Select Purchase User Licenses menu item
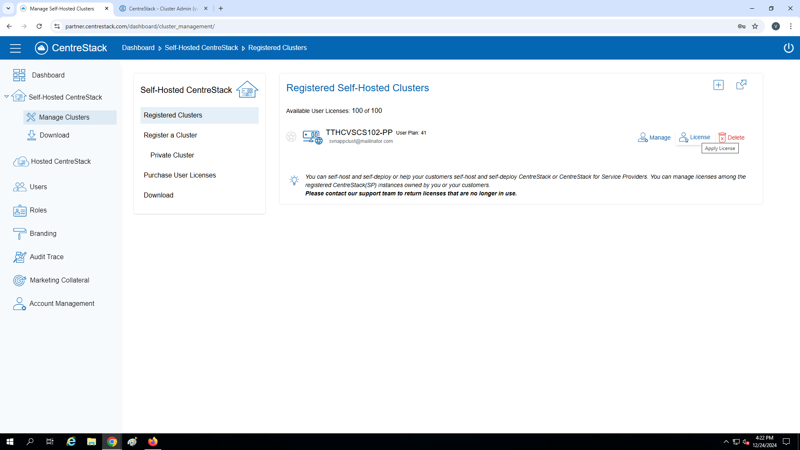The width and height of the screenshot is (800, 450). 180,175
